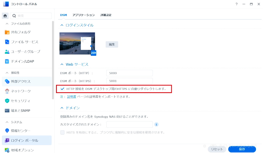The height and width of the screenshot is (153, 263).
Task: Open 端末とSNMP via its terminal icon
Action: [7, 111]
